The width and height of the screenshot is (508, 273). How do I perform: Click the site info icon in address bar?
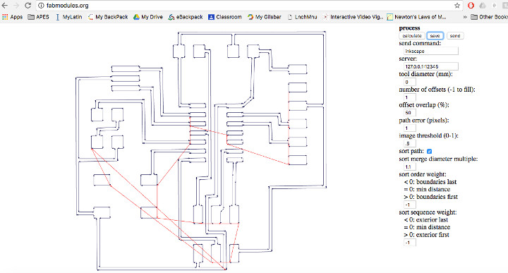(x=41, y=6)
